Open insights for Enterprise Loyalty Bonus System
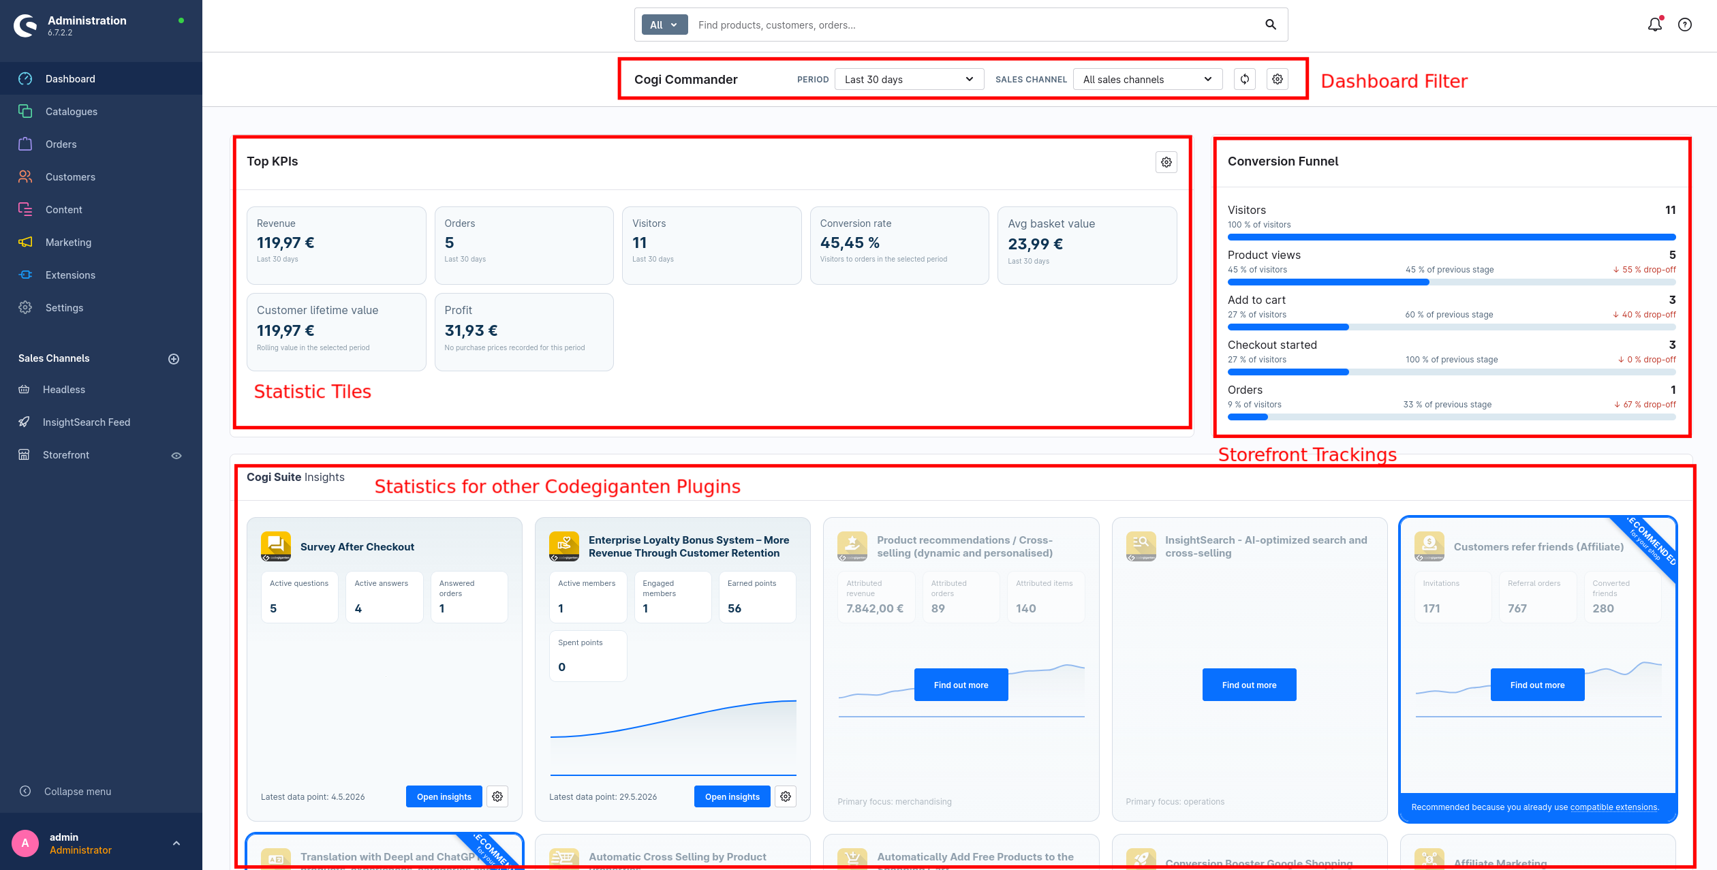The image size is (1717, 870). pos(732,796)
